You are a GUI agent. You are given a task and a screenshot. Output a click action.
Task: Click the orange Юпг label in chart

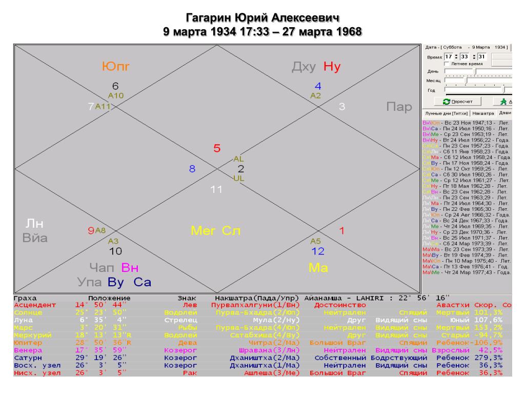[x=115, y=67]
